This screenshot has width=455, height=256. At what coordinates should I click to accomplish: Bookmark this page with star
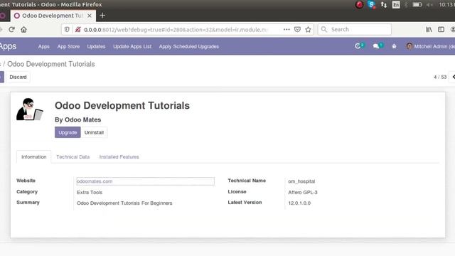(x=308, y=30)
